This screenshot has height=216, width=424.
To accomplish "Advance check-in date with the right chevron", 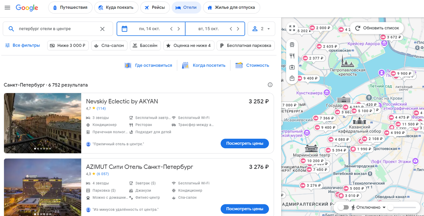I will point(179,29).
